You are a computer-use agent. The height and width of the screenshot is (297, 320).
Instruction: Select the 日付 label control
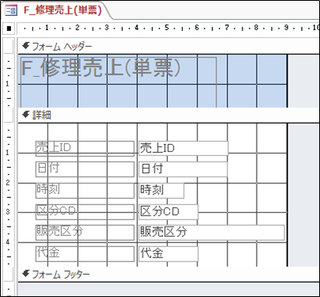(x=85, y=169)
